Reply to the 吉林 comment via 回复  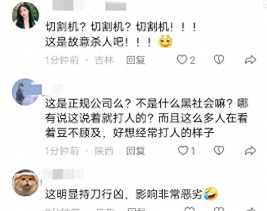136,60
